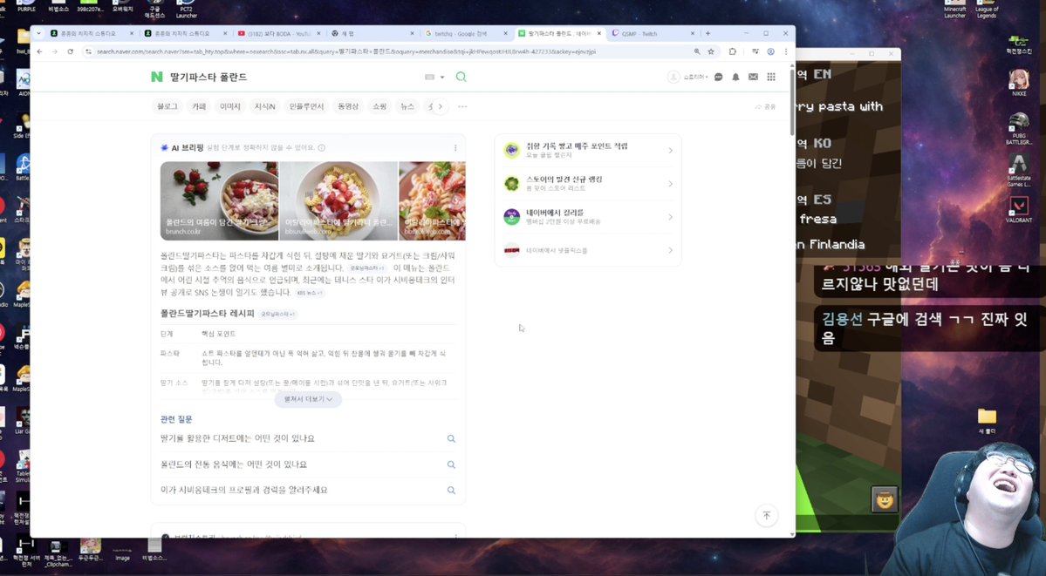
Task: Open the PUBG BATTLEGROUNDS desktop shortcut
Action: 1019,128
